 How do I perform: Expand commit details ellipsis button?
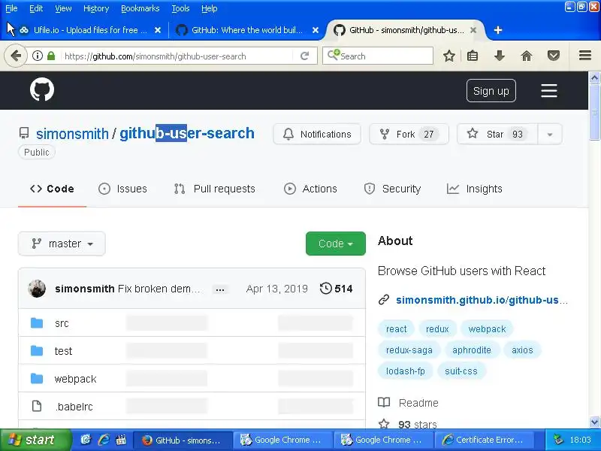tap(220, 289)
